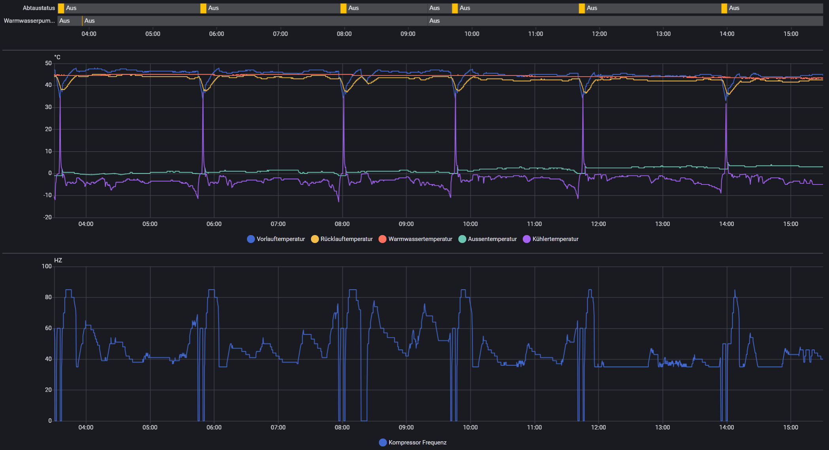
Task: Toggle the Vorlauftemperatur series label in legend
Action: tap(281, 239)
